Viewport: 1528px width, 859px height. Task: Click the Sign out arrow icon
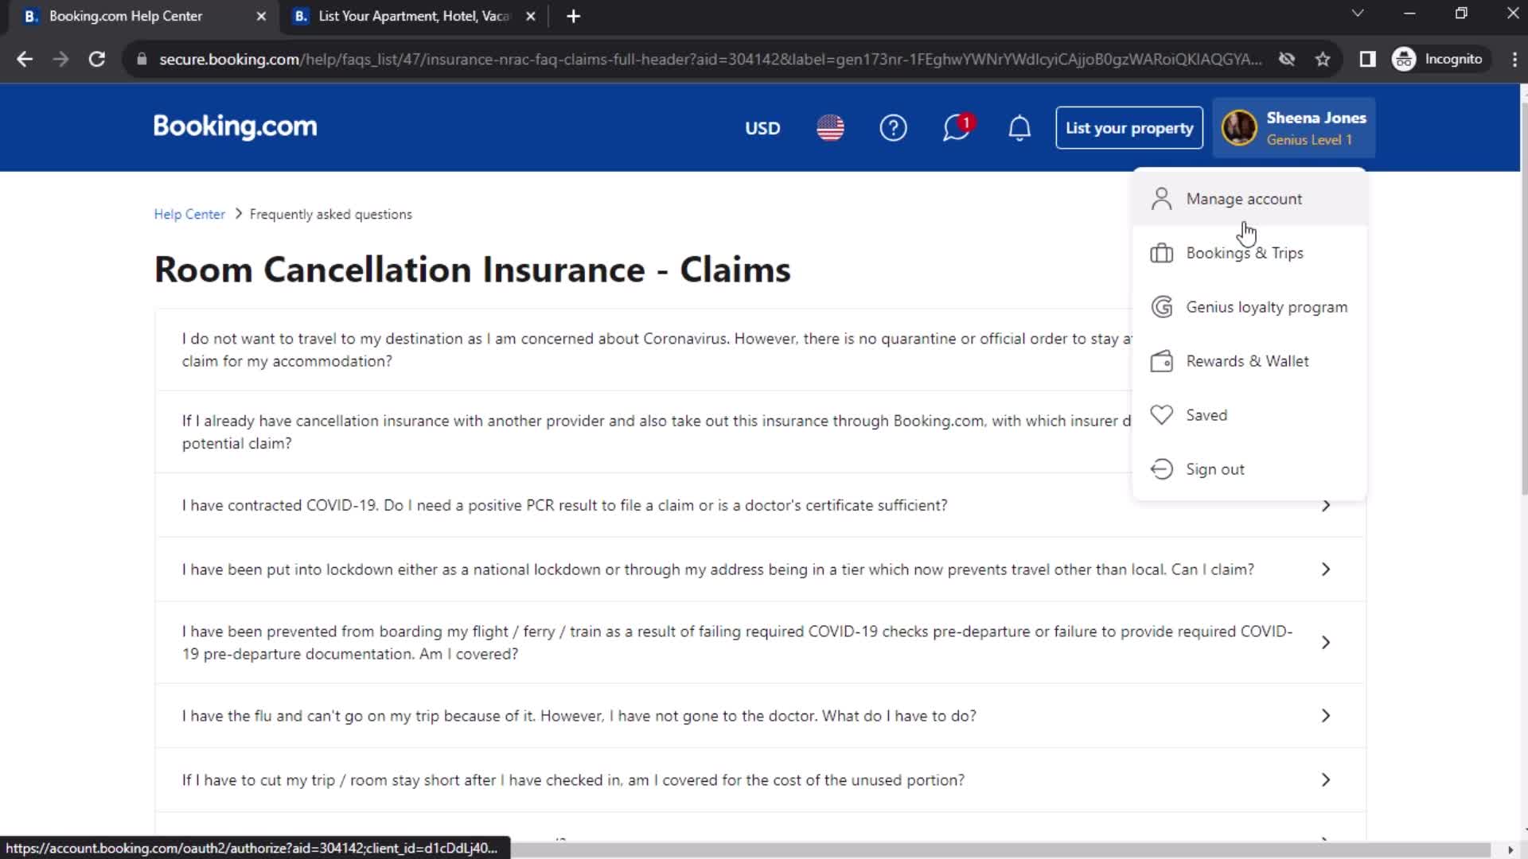click(1161, 469)
